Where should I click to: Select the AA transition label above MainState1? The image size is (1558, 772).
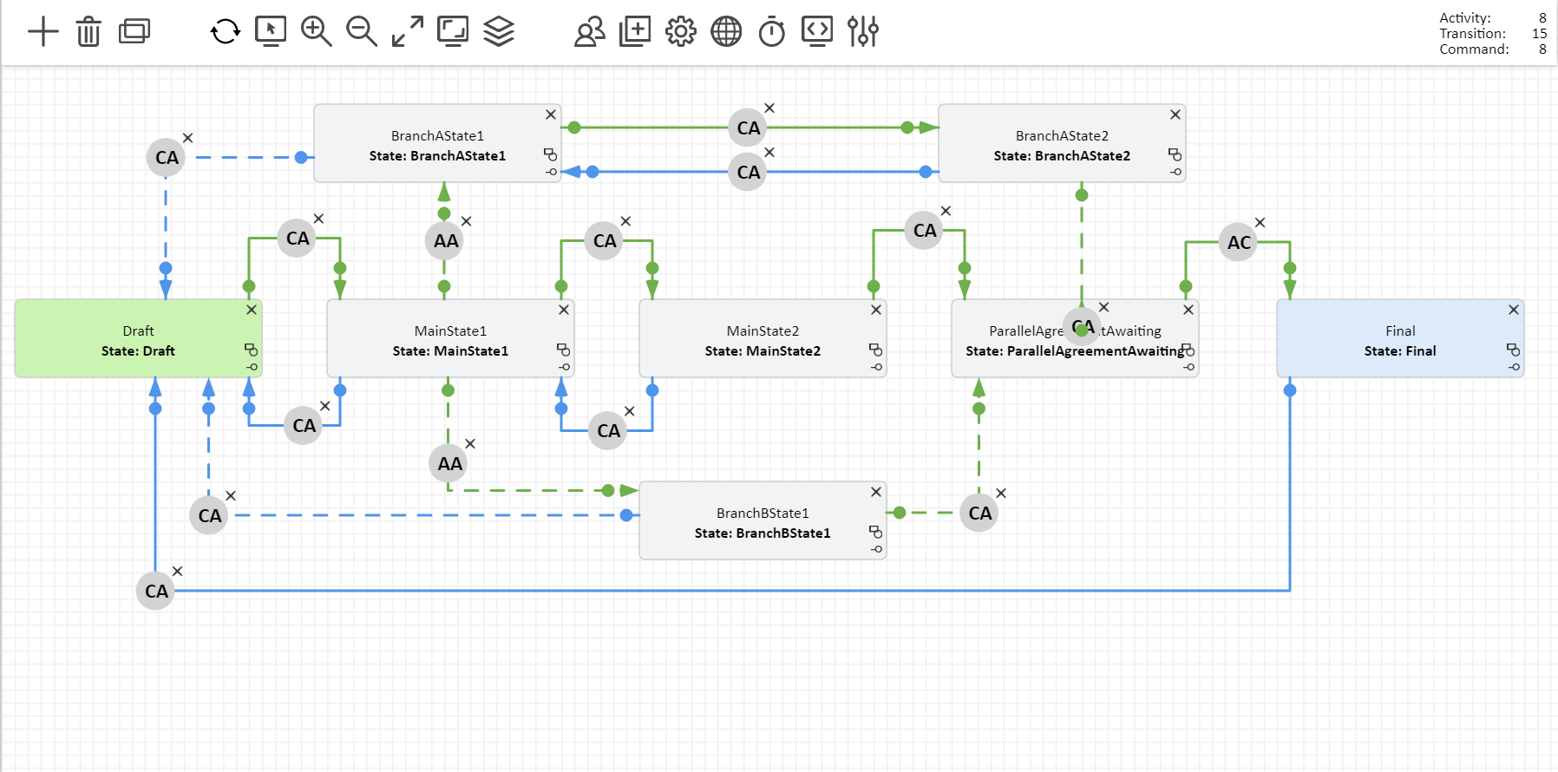[445, 241]
